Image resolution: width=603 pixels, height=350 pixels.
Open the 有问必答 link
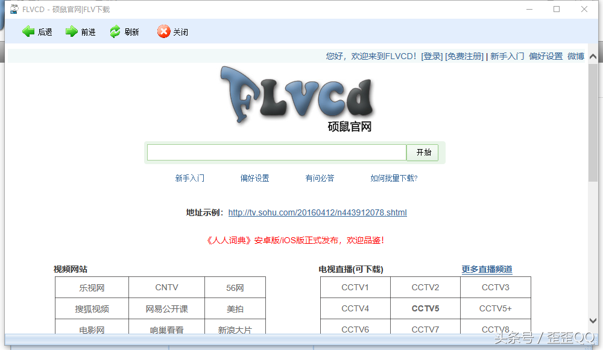pos(320,178)
